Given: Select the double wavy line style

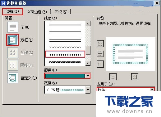Looking at the screenshot, I should [65, 54].
